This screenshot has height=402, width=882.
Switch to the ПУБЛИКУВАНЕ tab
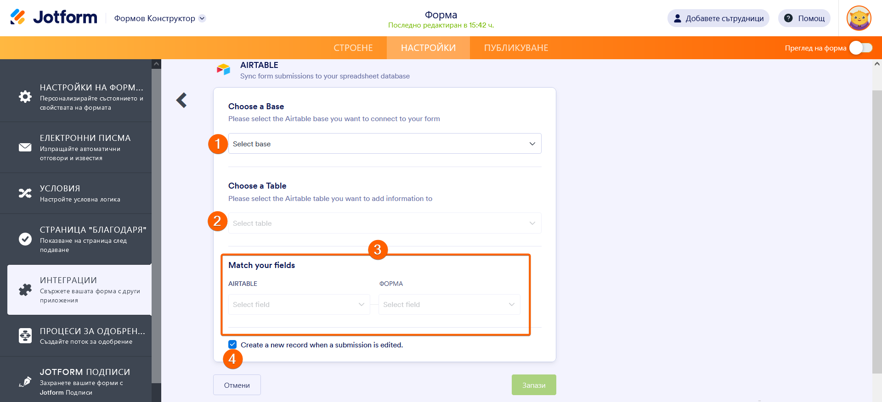click(516, 48)
